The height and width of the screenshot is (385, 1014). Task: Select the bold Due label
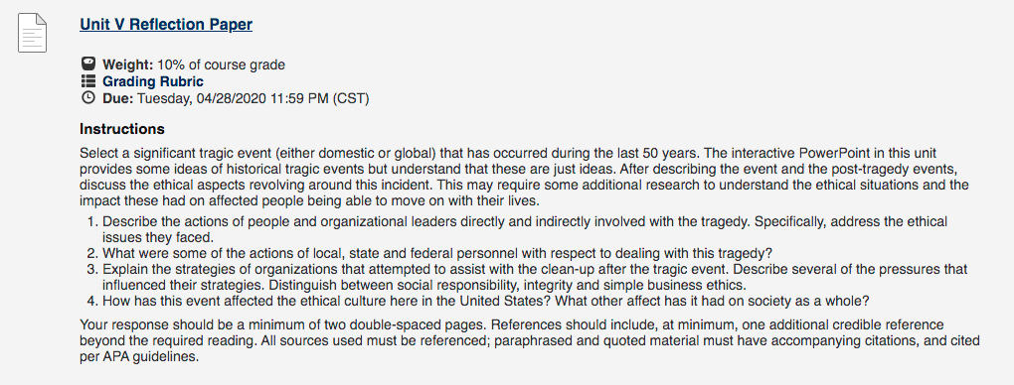(117, 99)
